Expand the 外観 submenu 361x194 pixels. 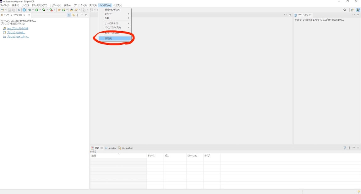coord(115,18)
